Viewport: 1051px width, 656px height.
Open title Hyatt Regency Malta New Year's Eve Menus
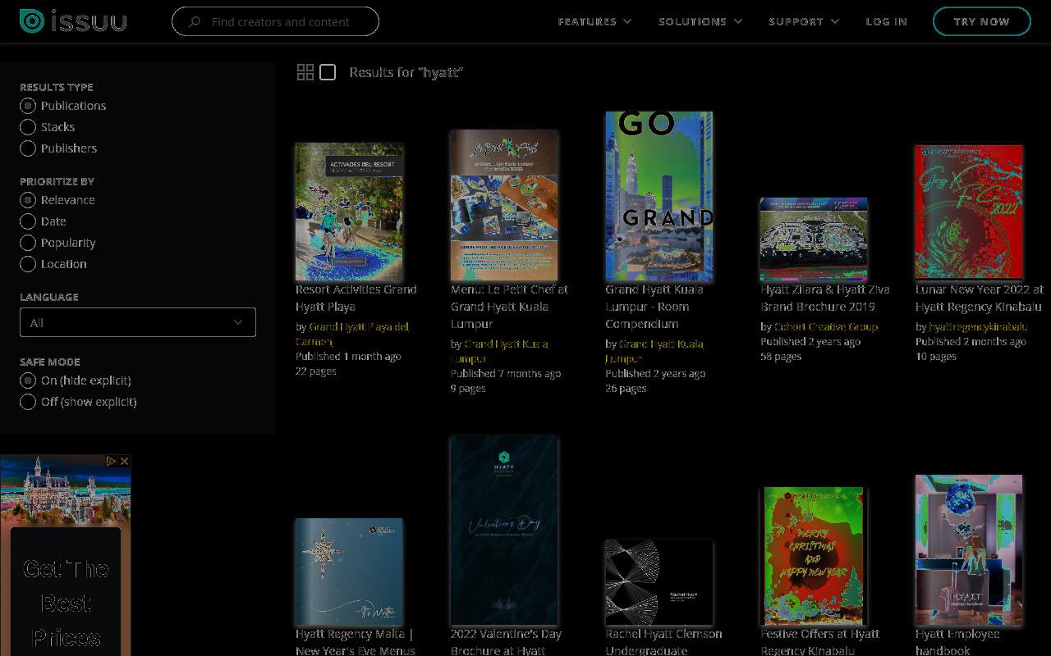pyautogui.click(x=356, y=642)
